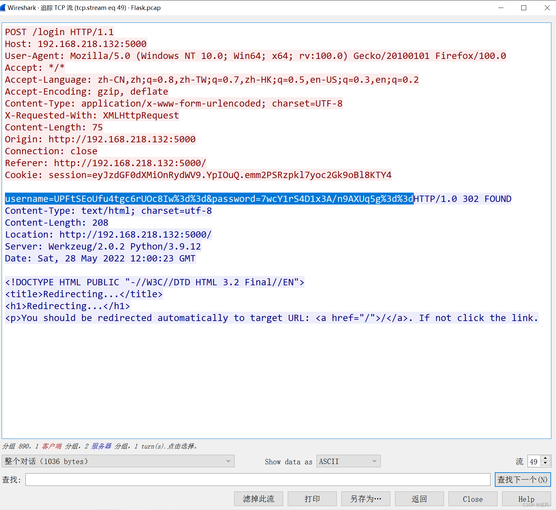556x510 pixels.
Task: Click the 'Date: Sat, 28 May 2022' line
Action: (x=100, y=258)
